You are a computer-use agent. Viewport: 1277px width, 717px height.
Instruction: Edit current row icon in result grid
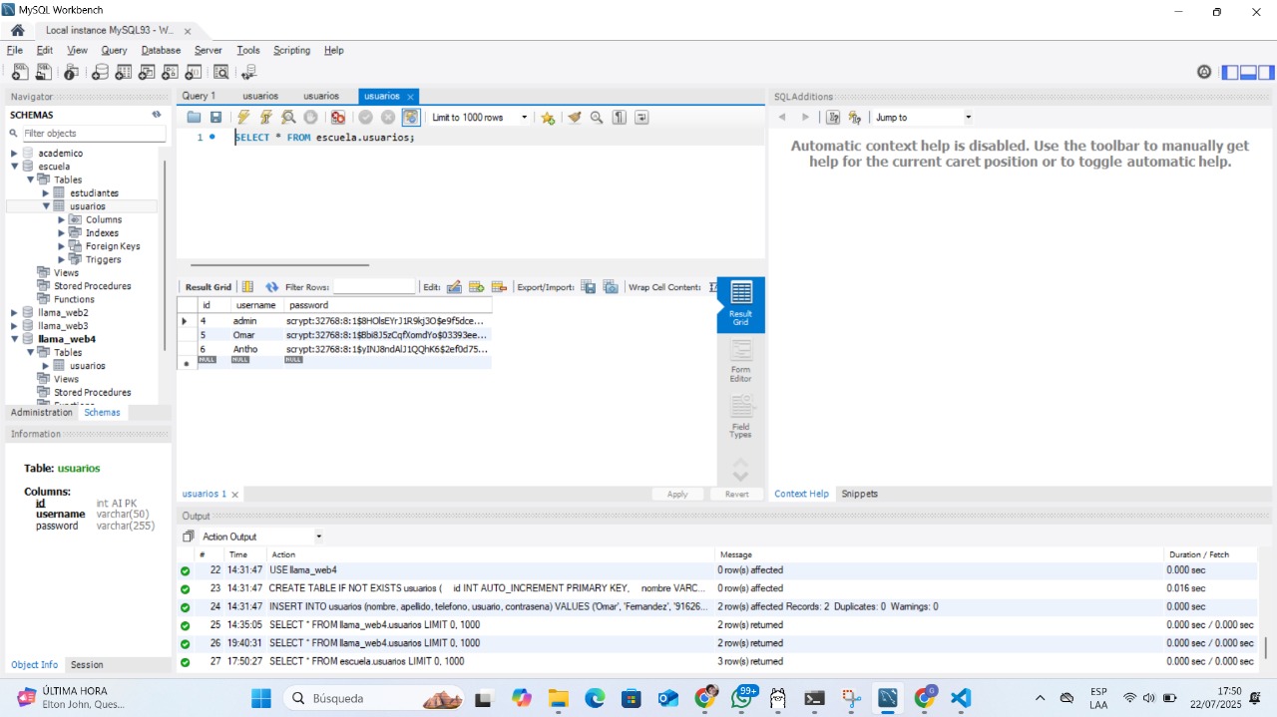coord(454,287)
